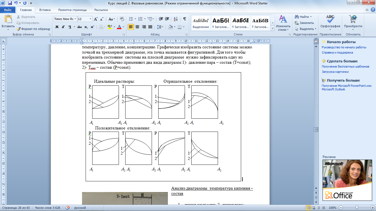Click Получение бесплатных шаблонов link
The height and width of the screenshot is (211, 376).
(x=345, y=66)
